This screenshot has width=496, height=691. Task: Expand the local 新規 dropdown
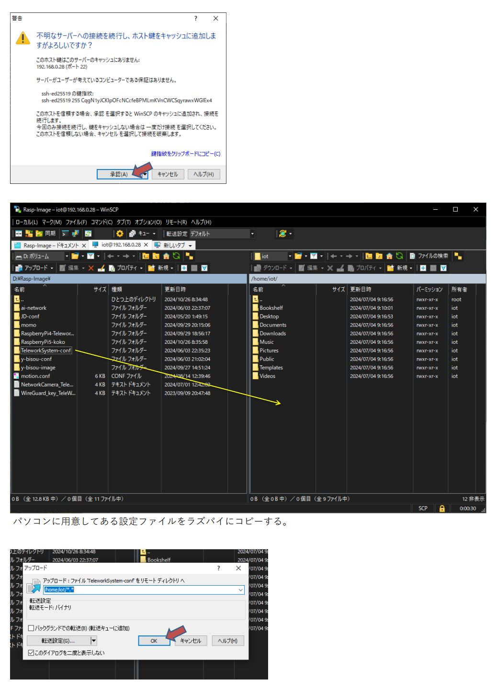[173, 268]
